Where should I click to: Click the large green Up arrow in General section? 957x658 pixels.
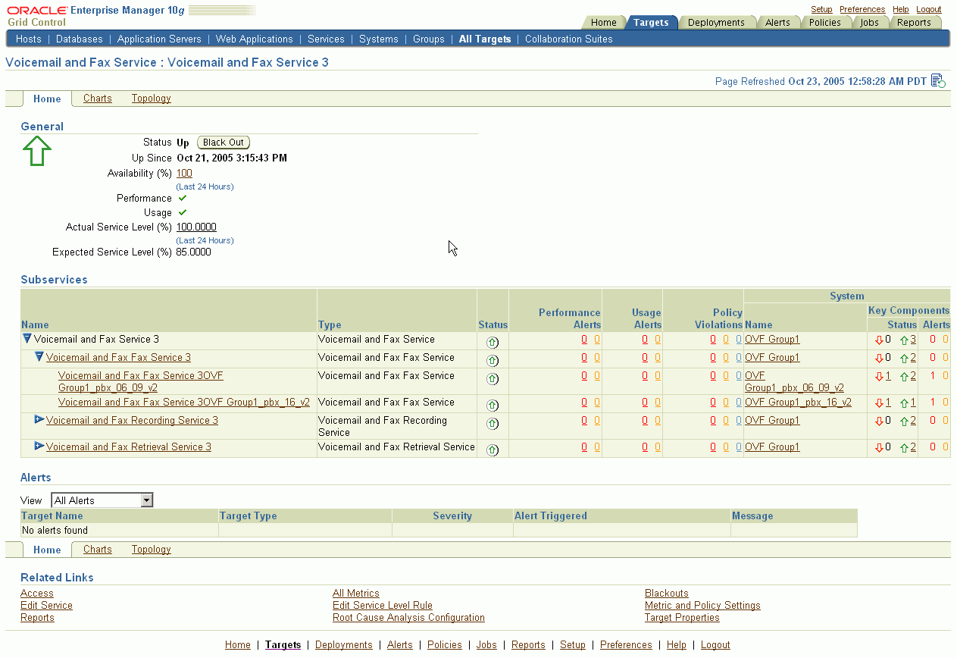(x=36, y=151)
